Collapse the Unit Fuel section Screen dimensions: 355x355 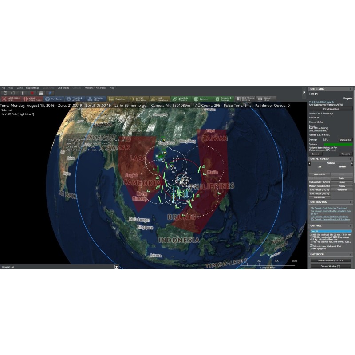pos(351,225)
